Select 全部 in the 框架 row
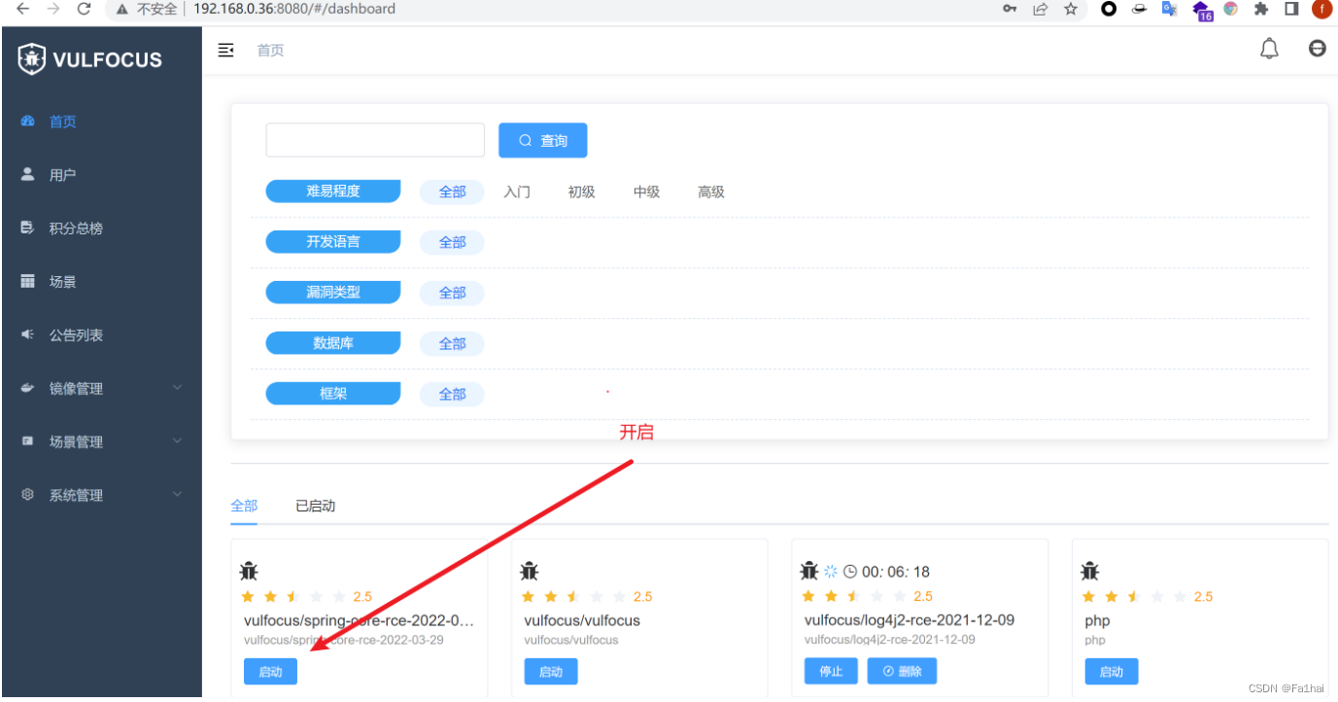This screenshot has height=702, width=1338. [x=452, y=395]
